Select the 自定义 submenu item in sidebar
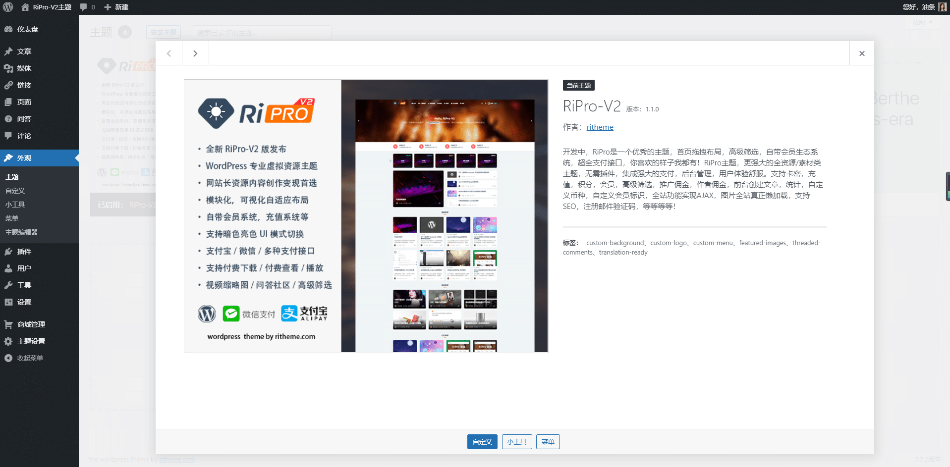The image size is (950, 467). coord(15,191)
